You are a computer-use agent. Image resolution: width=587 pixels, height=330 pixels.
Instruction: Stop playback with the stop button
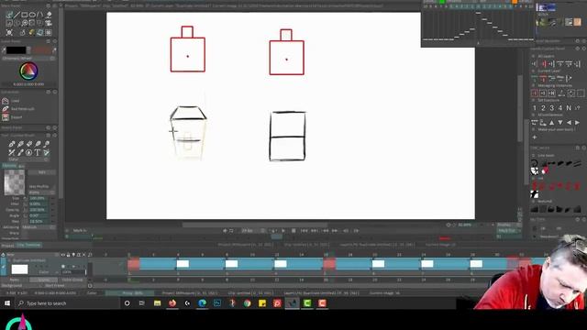click(x=293, y=230)
